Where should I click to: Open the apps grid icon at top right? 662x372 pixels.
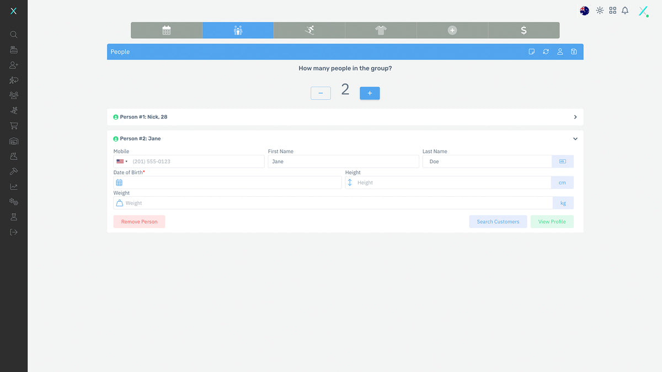point(612,10)
